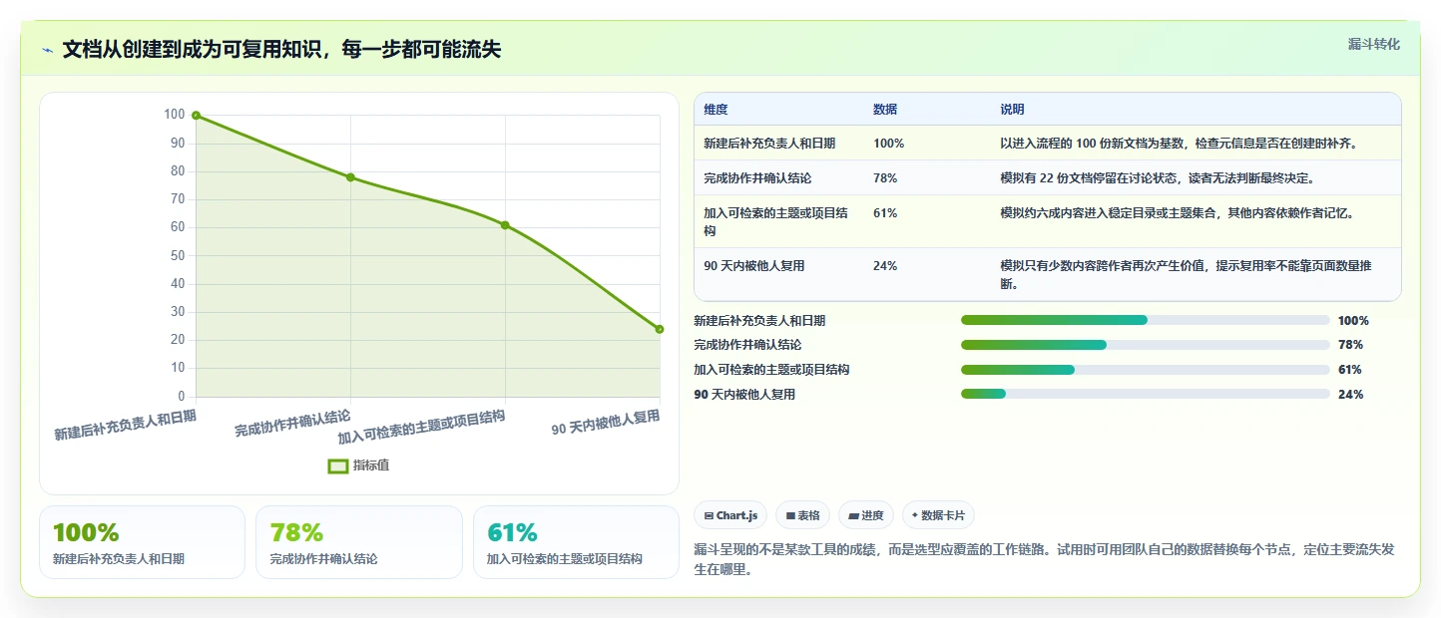Click the 100% label beside progress bar

[1353, 321]
